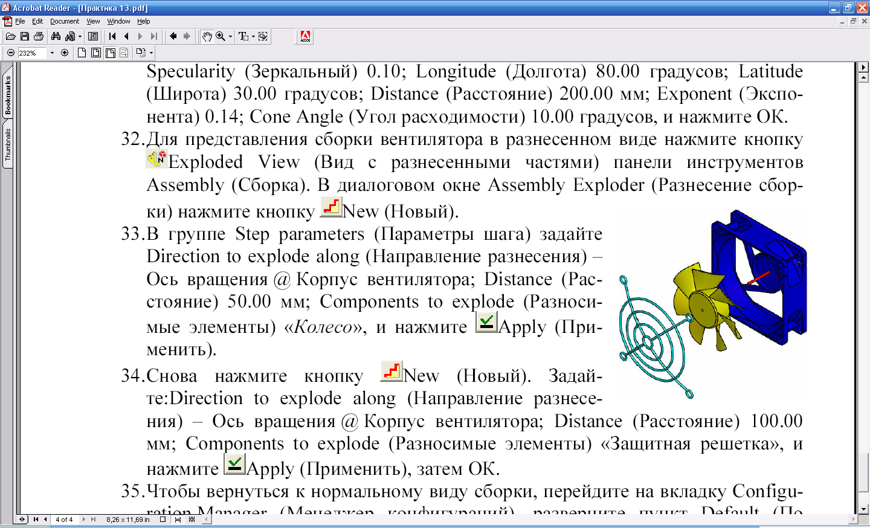Select the Hand tool
This screenshot has width=870, height=528.
point(207,37)
